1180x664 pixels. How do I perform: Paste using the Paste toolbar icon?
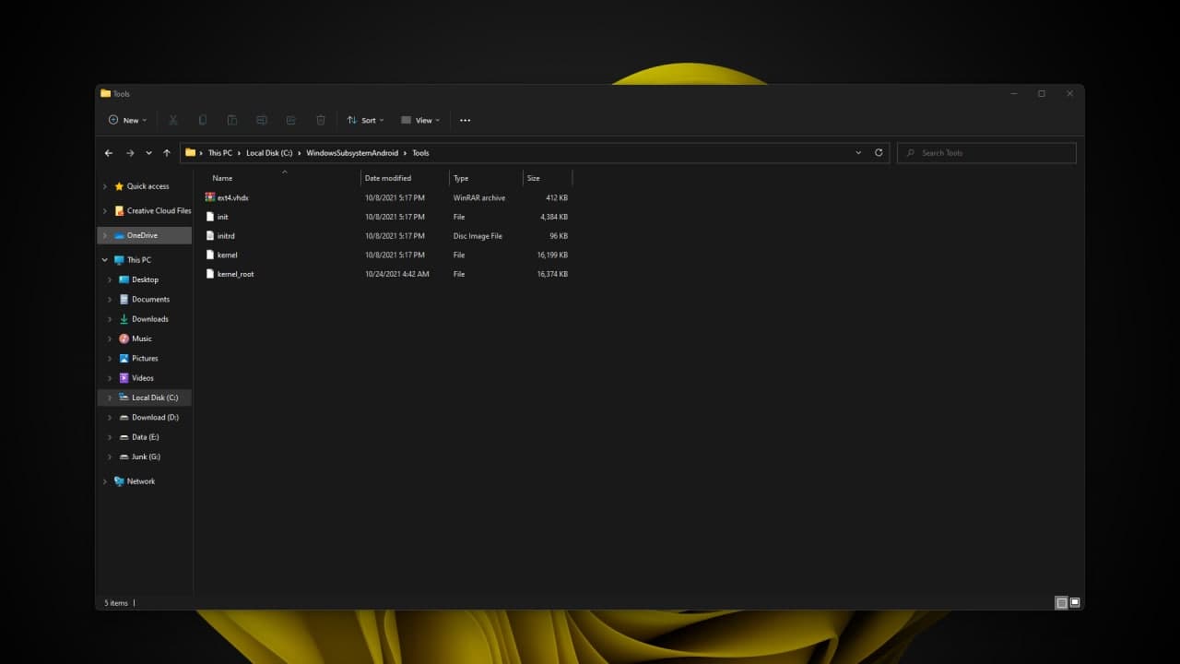coord(232,120)
